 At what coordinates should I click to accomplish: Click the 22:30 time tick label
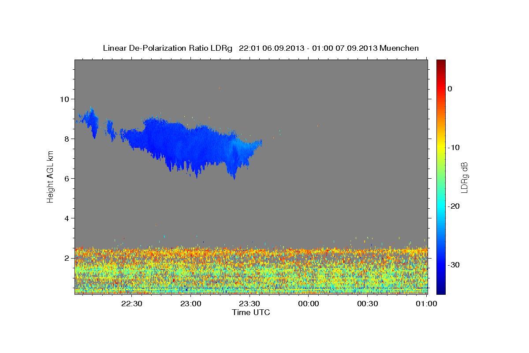click(x=132, y=304)
